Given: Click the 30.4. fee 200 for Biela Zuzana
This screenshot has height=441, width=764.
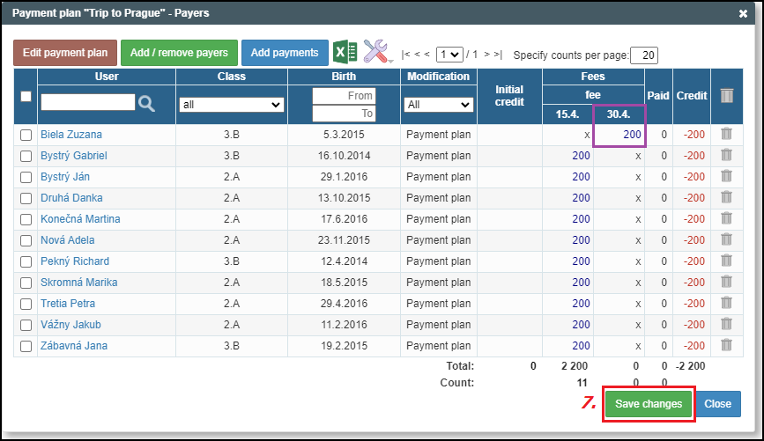Looking at the screenshot, I should [632, 135].
